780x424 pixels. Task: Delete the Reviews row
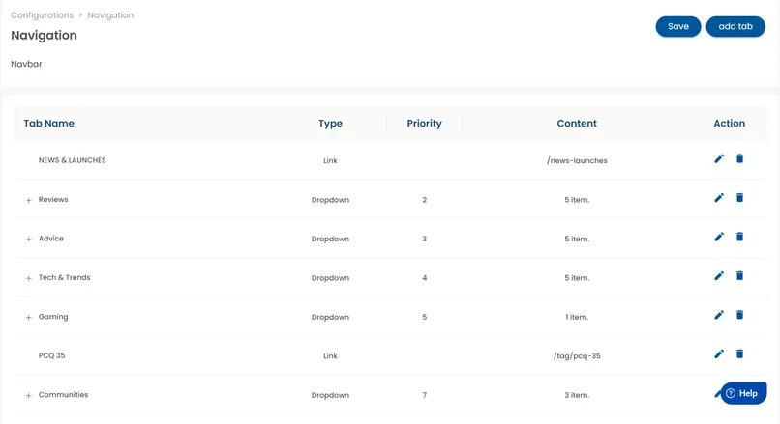(739, 198)
